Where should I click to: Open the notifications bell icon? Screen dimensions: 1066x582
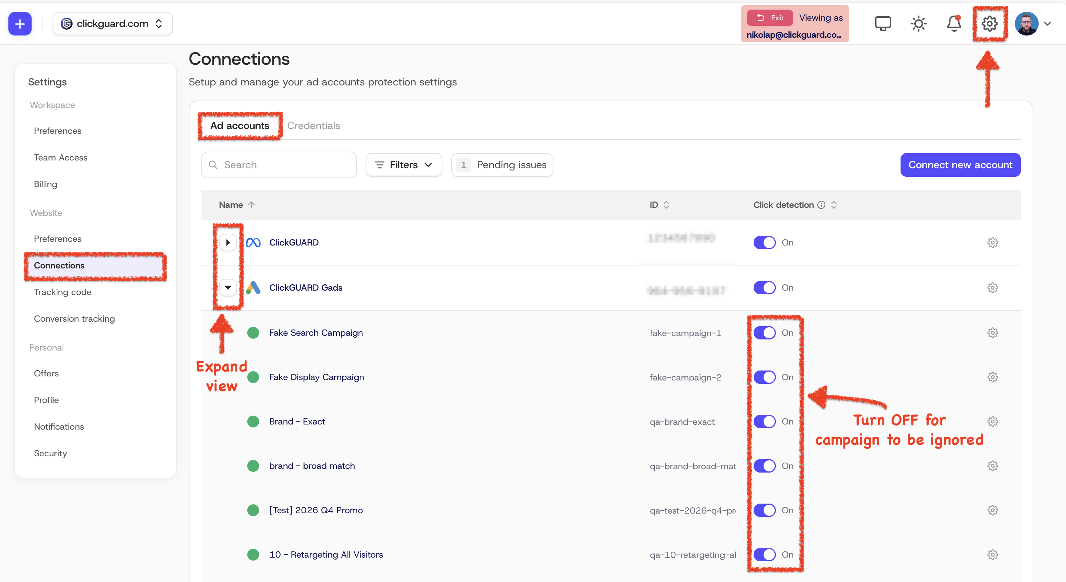(954, 24)
